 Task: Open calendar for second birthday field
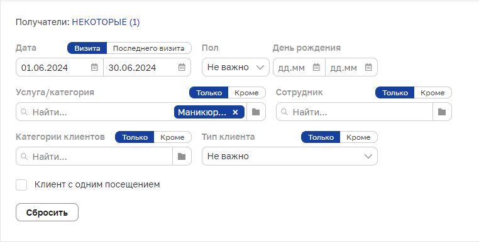point(368,67)
